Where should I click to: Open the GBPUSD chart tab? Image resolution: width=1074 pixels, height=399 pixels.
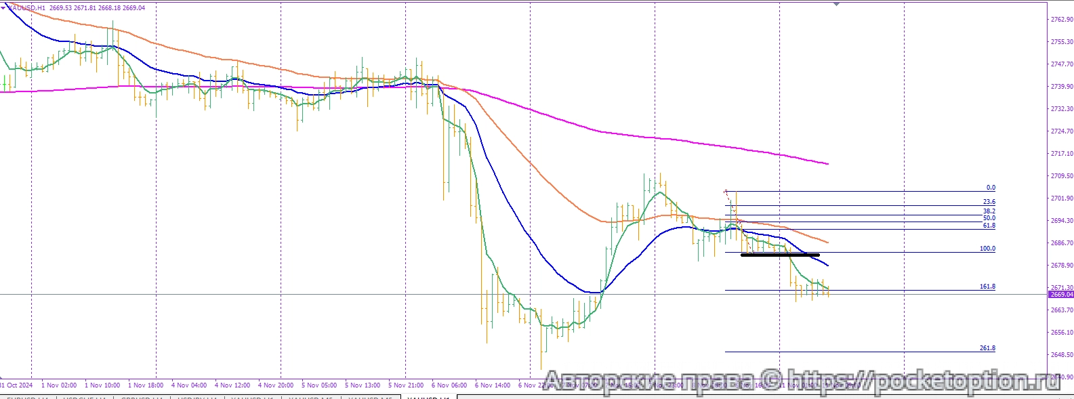141,398
